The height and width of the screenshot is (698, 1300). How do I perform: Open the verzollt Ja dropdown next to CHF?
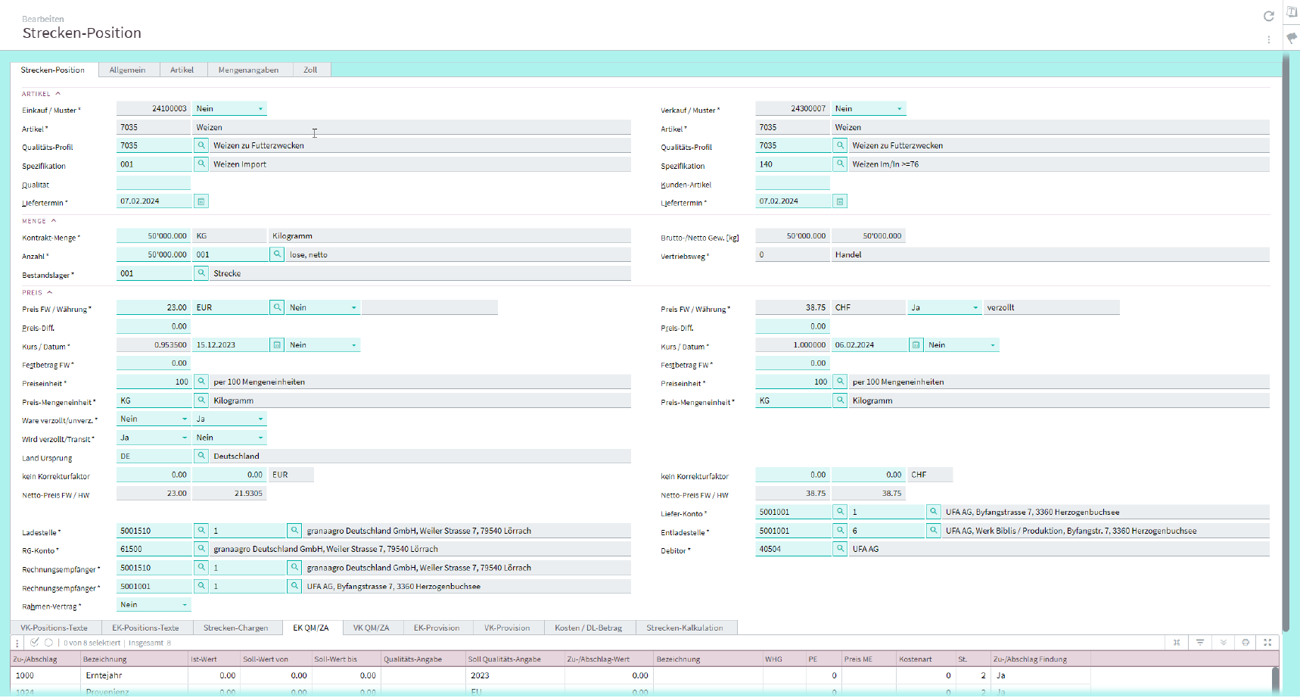coord(944,308)
